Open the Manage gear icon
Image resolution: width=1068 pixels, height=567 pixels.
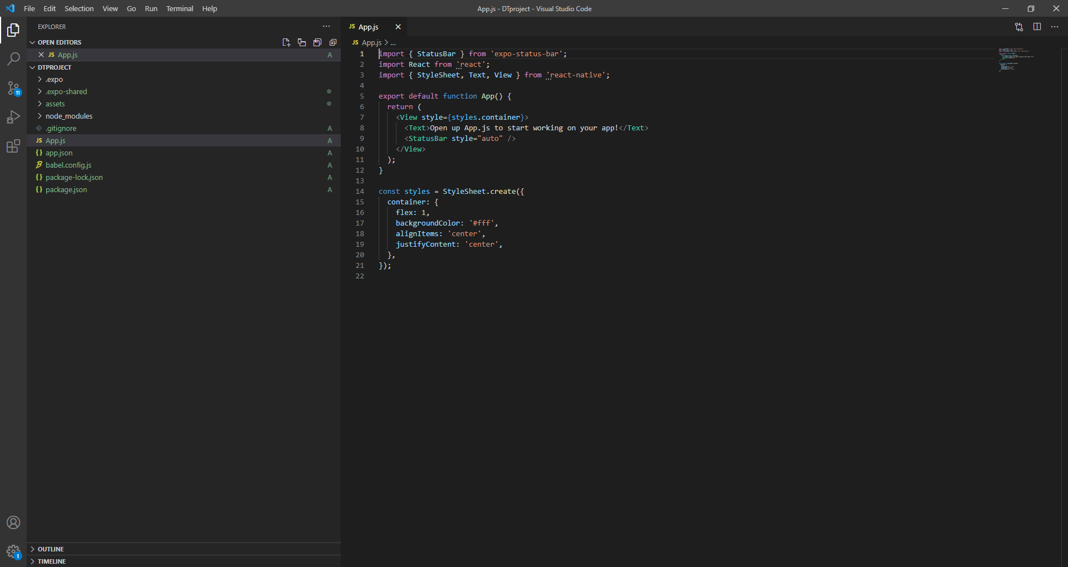pyautogui.click(x=13, y=552)
